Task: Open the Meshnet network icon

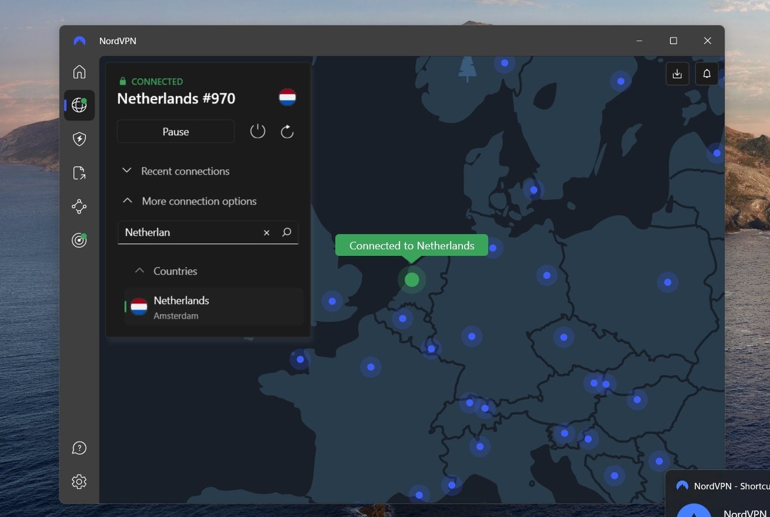Action: pos(79,206)
